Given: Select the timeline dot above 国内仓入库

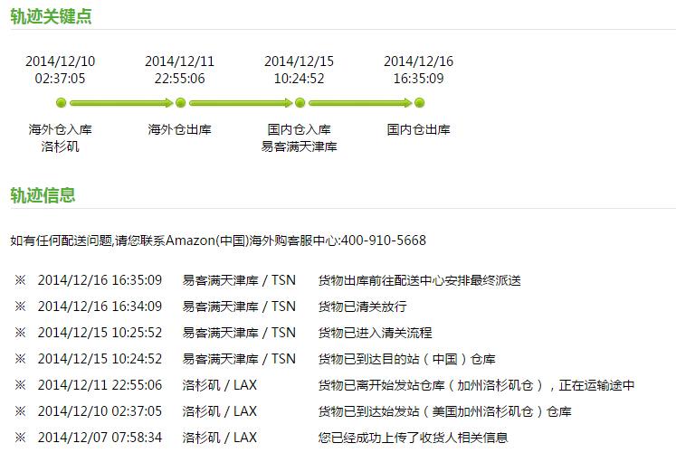Looking at the screenshot, I should click(300, 103).
